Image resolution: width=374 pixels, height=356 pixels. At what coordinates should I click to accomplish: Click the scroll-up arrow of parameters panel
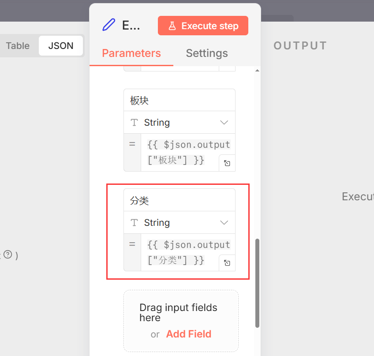point(257,71)
